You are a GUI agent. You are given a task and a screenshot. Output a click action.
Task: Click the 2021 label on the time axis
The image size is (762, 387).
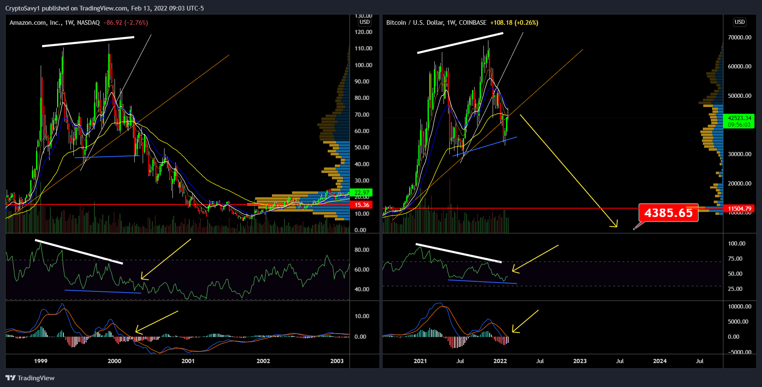420,361
